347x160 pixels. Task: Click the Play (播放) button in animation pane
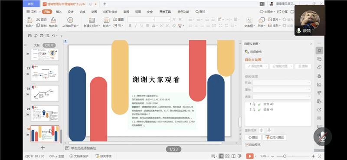[253, 137]
